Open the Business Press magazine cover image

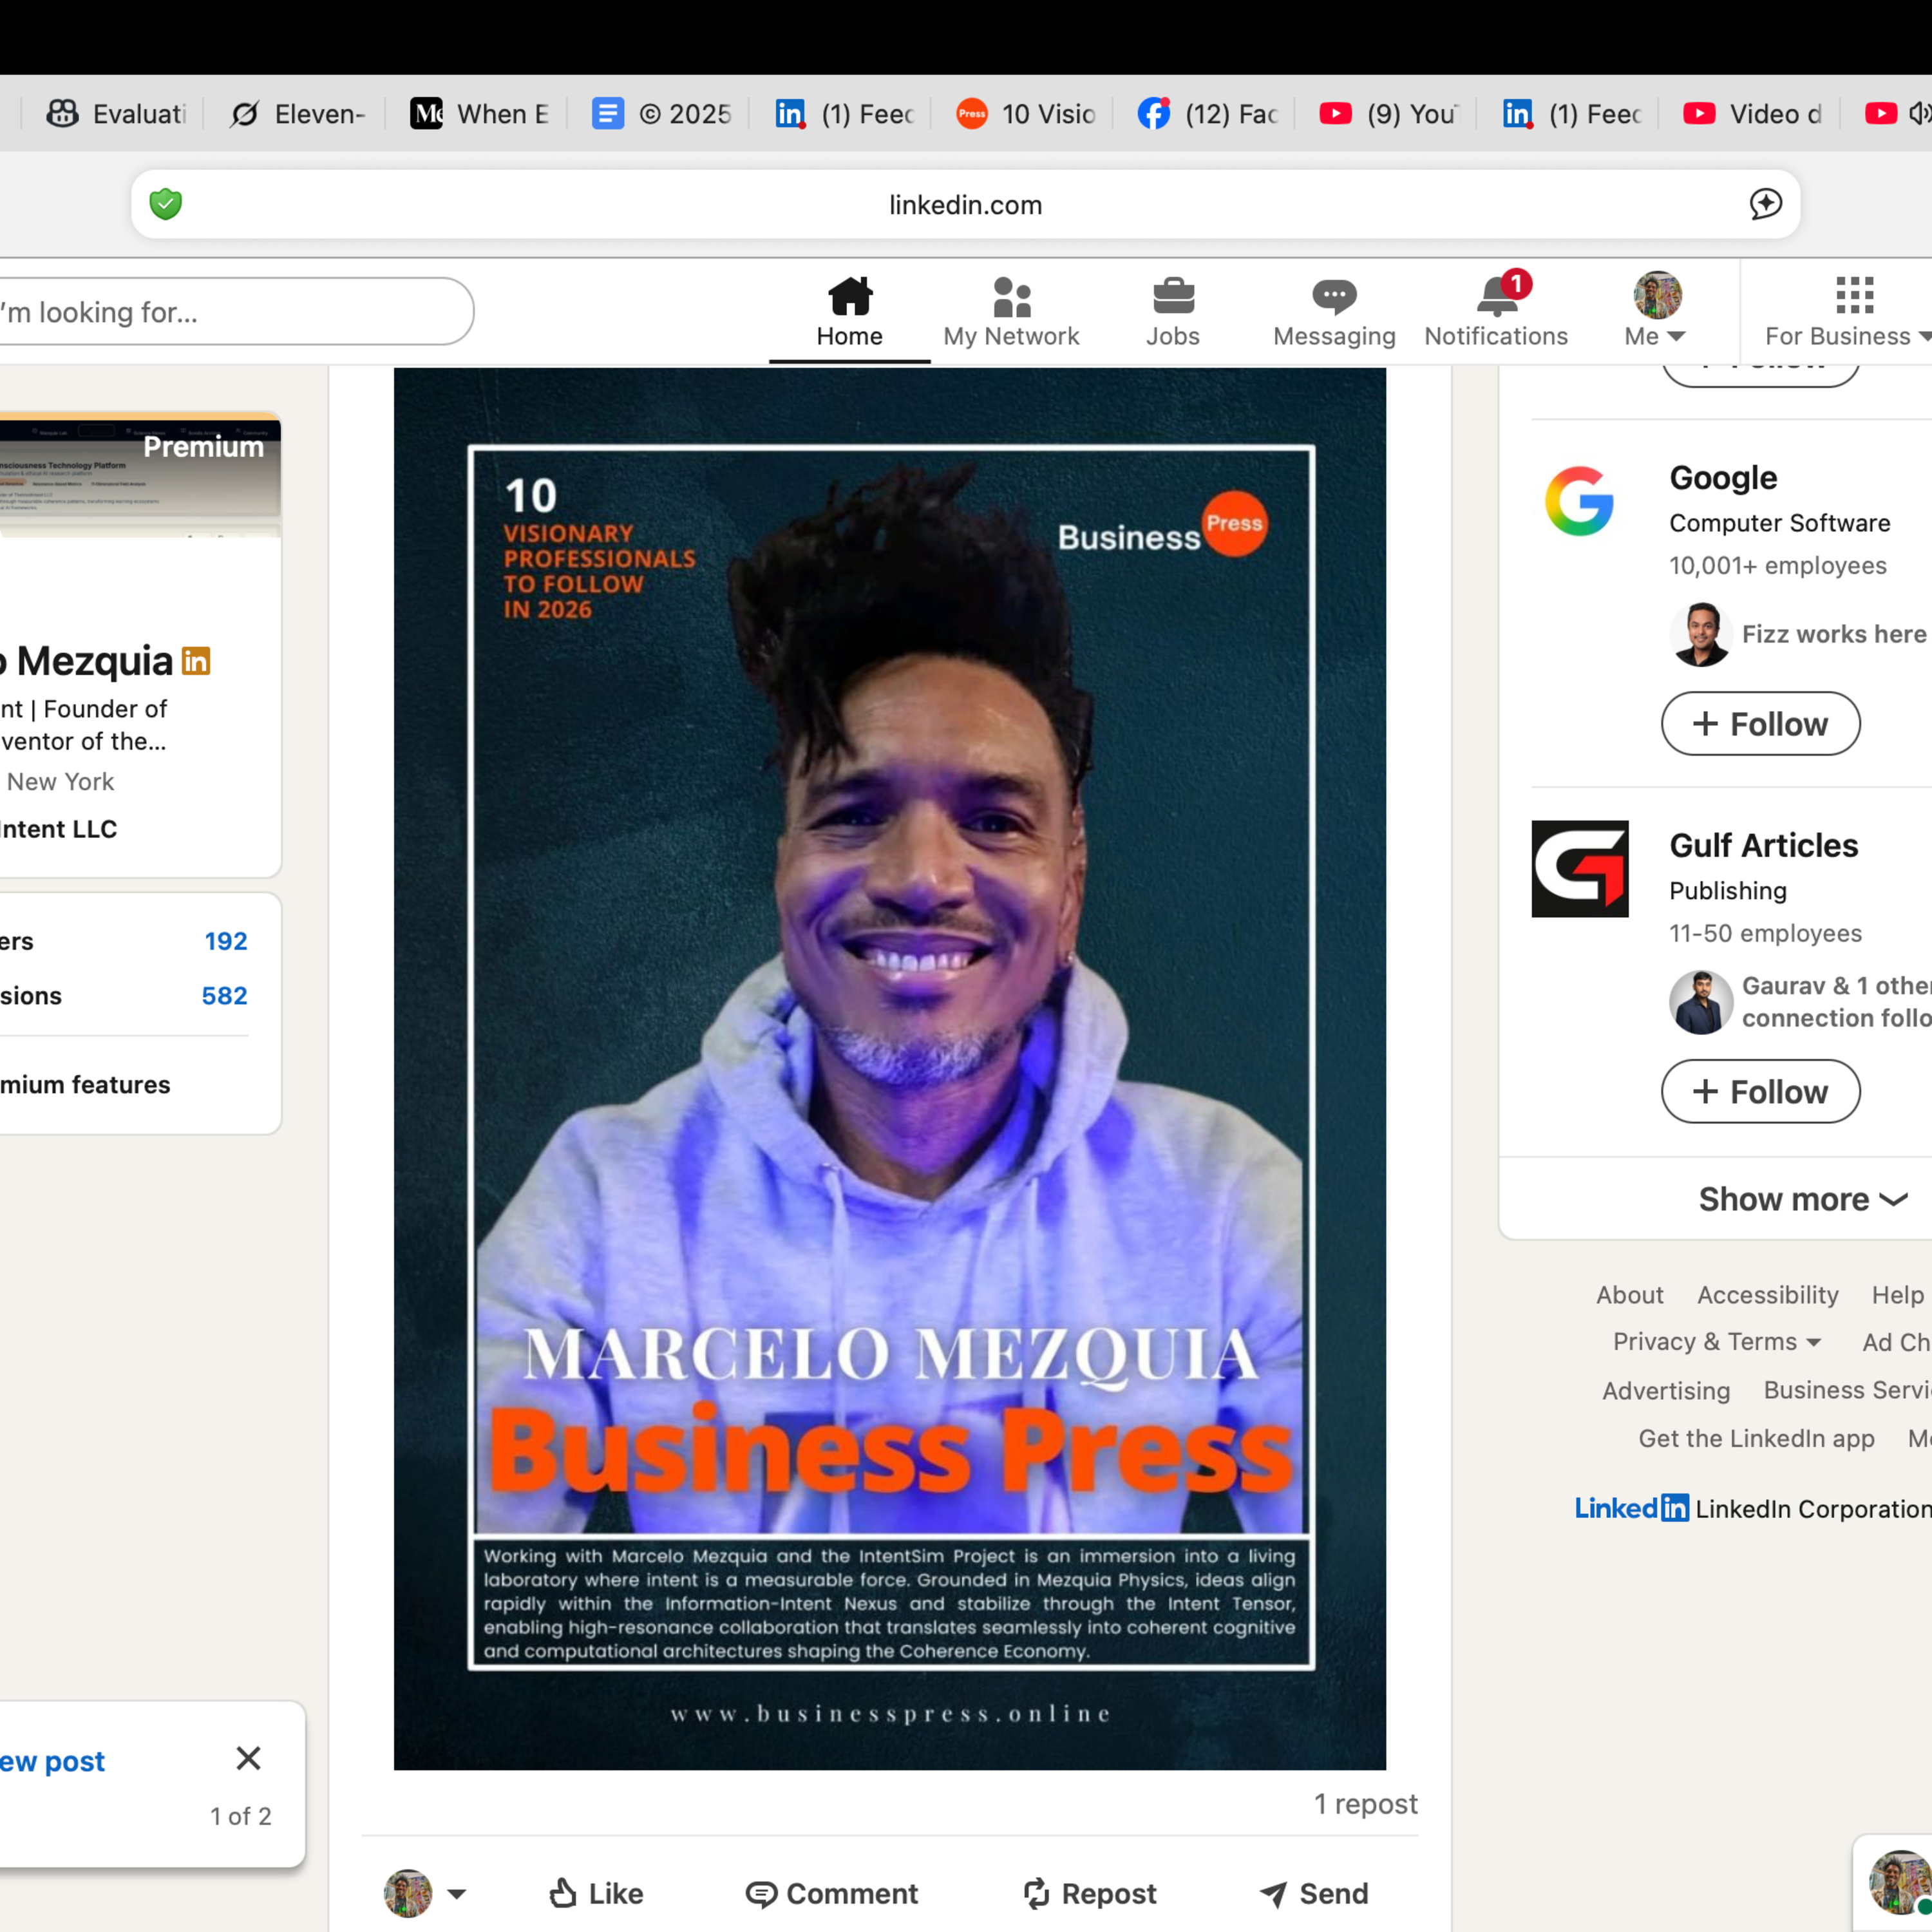(890, 1069)
